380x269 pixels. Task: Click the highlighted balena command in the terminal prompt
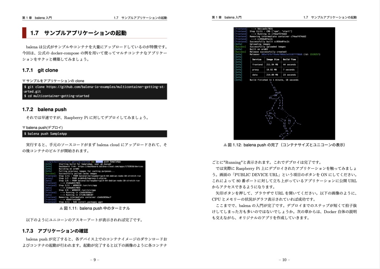[x=99, y=161]
